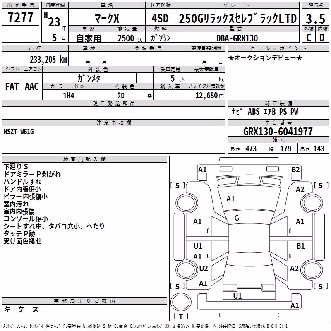Screen dimensions: 331x331
Task: Click the usage history value 自家用
Action: coord(89,38)
